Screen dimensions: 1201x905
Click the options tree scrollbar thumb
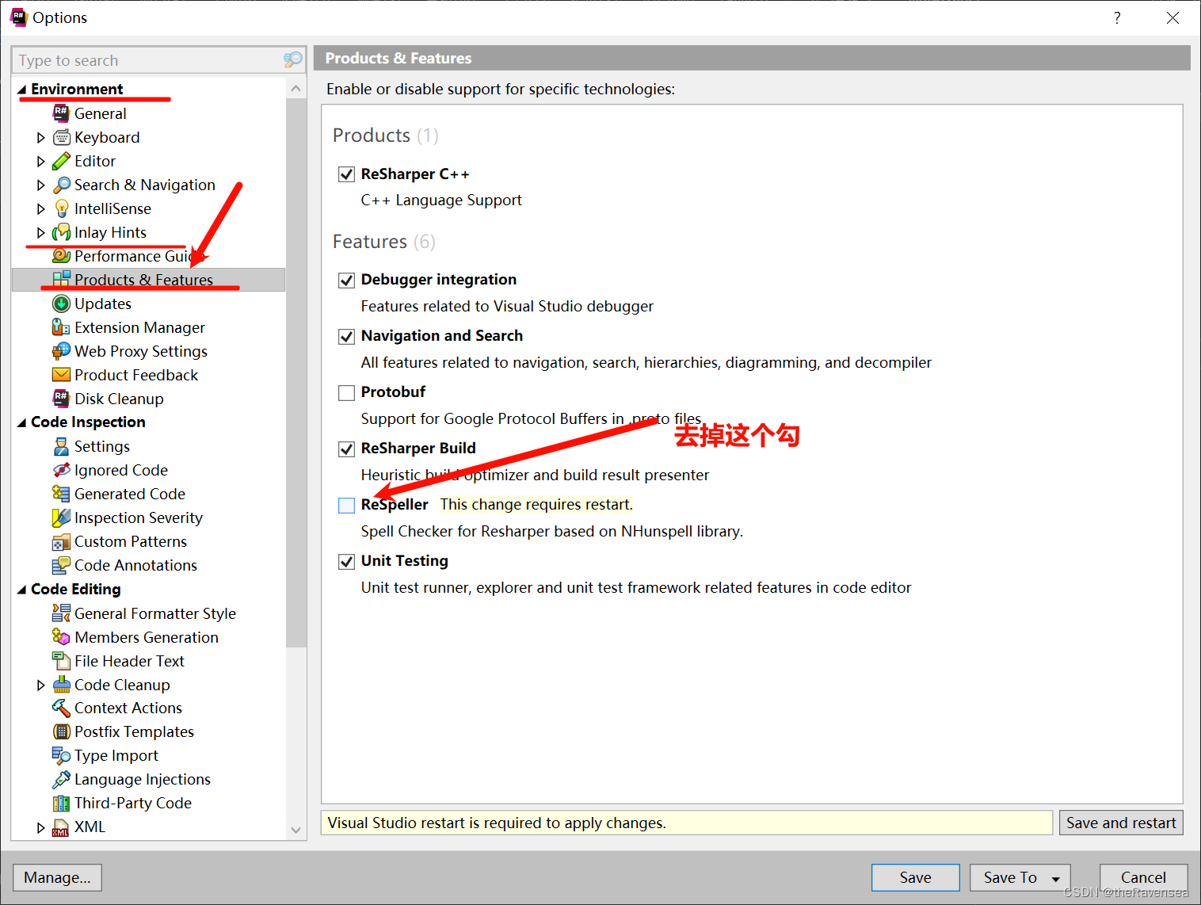(295, 372)
